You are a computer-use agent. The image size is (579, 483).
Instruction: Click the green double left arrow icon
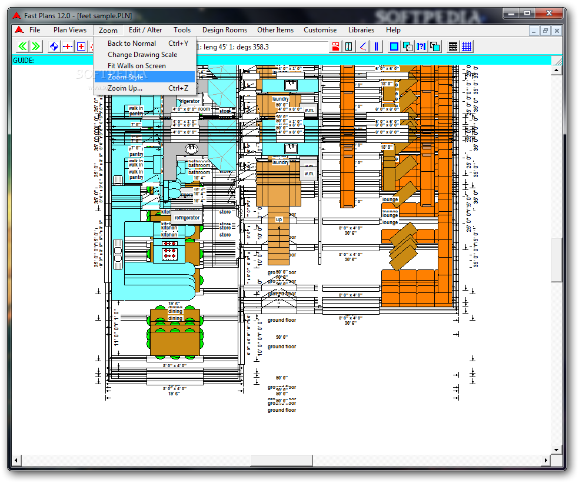(22, 46)
